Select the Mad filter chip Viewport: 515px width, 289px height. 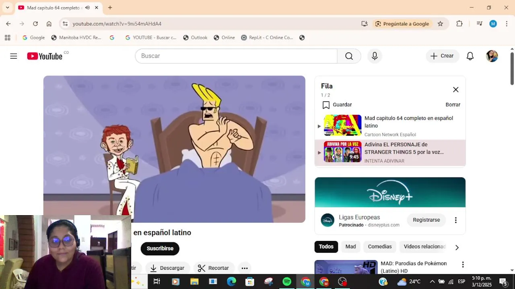click(350, 246)
